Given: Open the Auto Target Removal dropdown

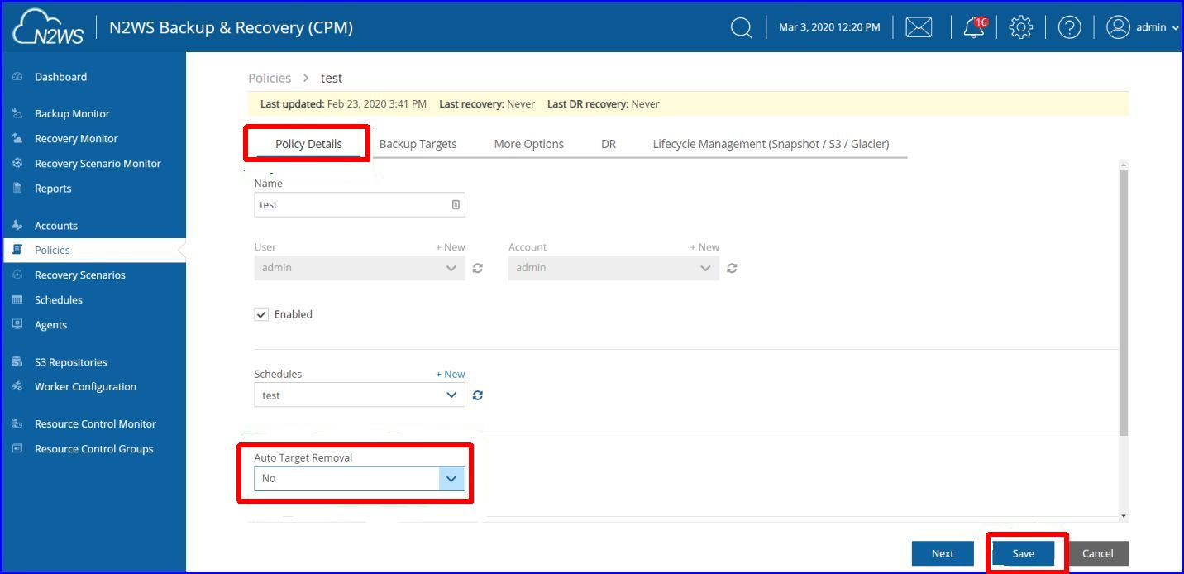Looking at the screenshot, I should [360, 478].
